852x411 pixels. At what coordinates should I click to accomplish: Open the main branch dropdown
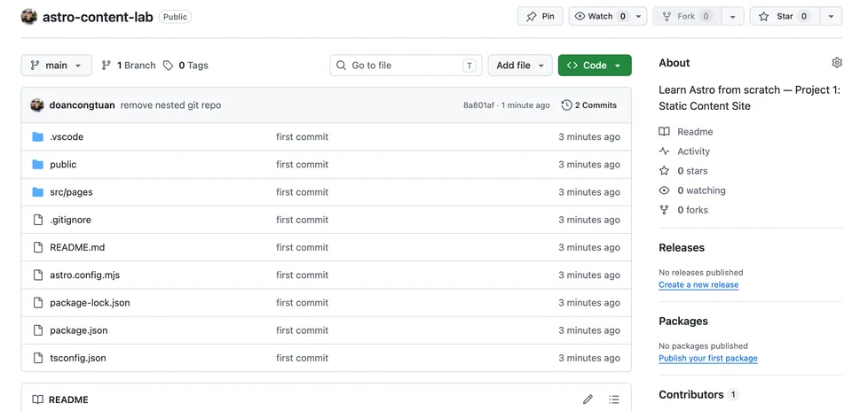coord(57,66)
